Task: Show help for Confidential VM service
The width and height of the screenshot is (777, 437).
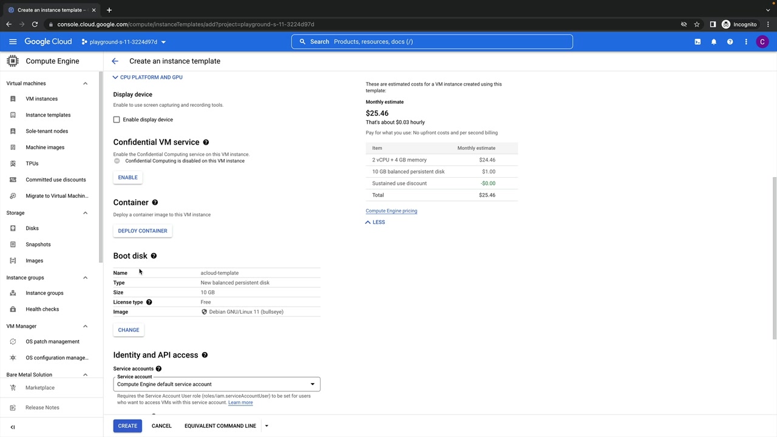Action: (x=206, y=142)
